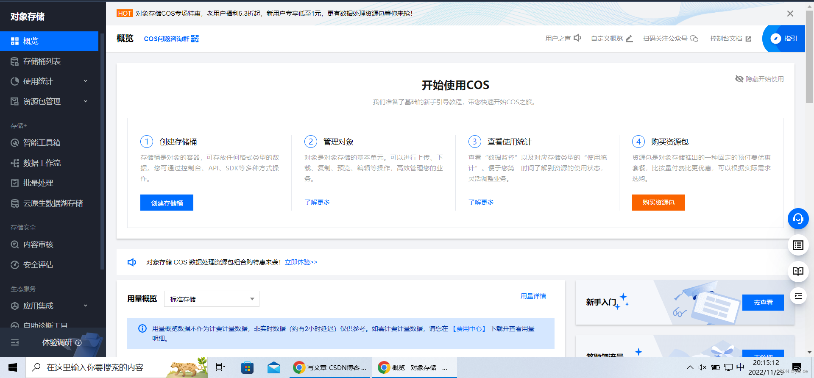Expand the 资源包管理 sidebar menu
Screen dimensions: 814x378
pos(49,102)
